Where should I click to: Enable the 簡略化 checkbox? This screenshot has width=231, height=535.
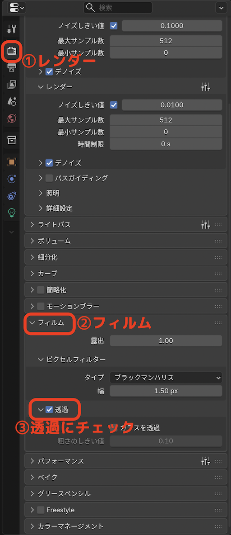click(x=41, y=290)
